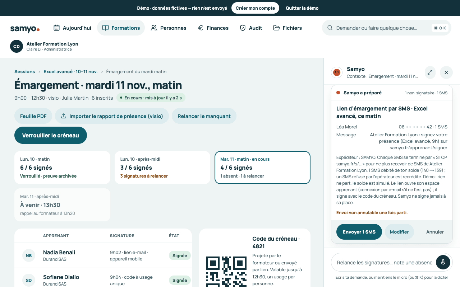Click the 'Signée' badge for Nadia Benali
Image resolution: width=460 pixels, height=287 pixels.
pyautogui.click(x=180, y=256)
